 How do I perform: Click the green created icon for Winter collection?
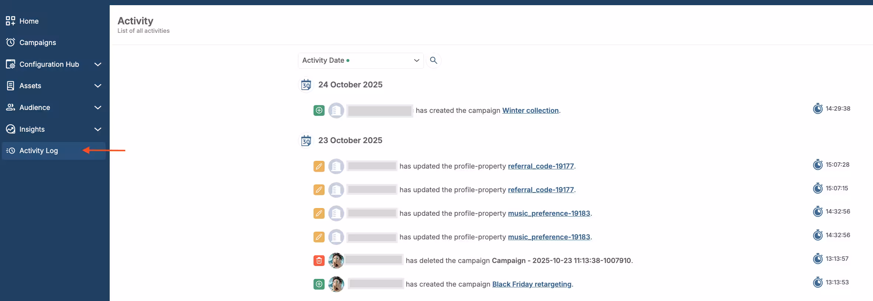point(319,110)
